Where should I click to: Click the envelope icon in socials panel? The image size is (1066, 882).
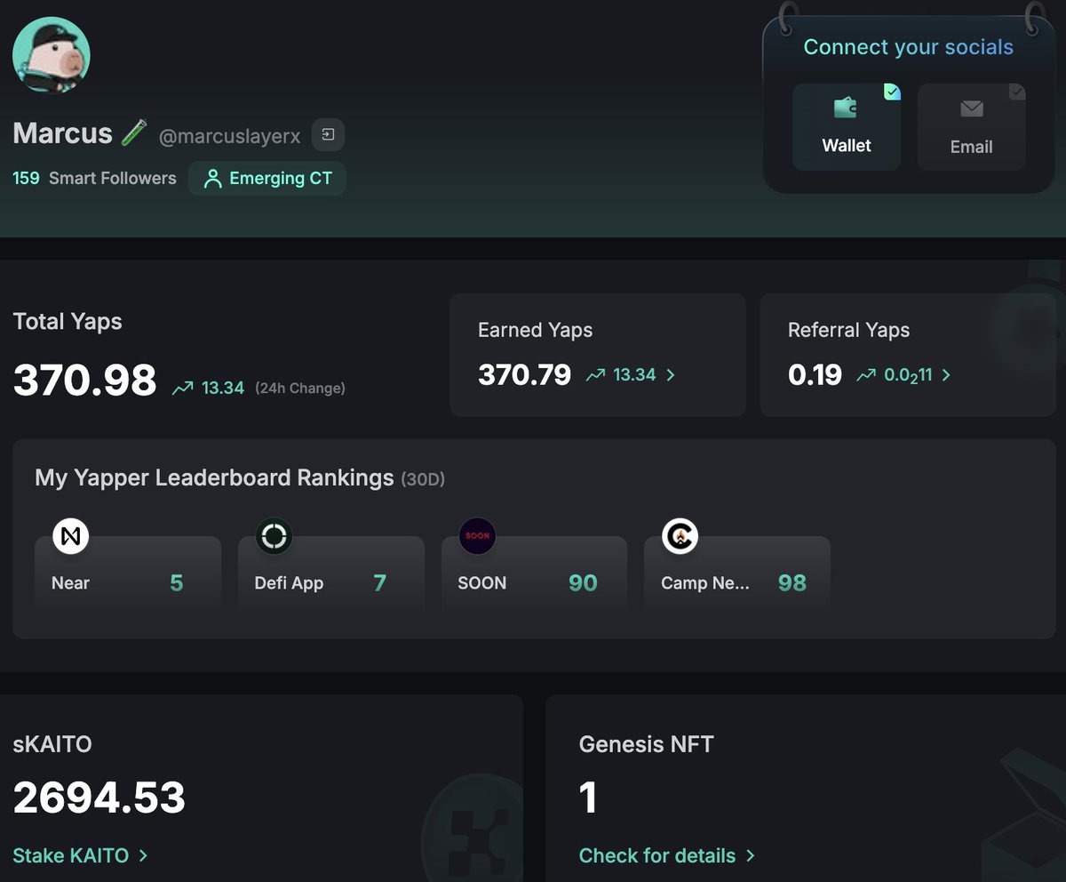click(x=972, y=109)
